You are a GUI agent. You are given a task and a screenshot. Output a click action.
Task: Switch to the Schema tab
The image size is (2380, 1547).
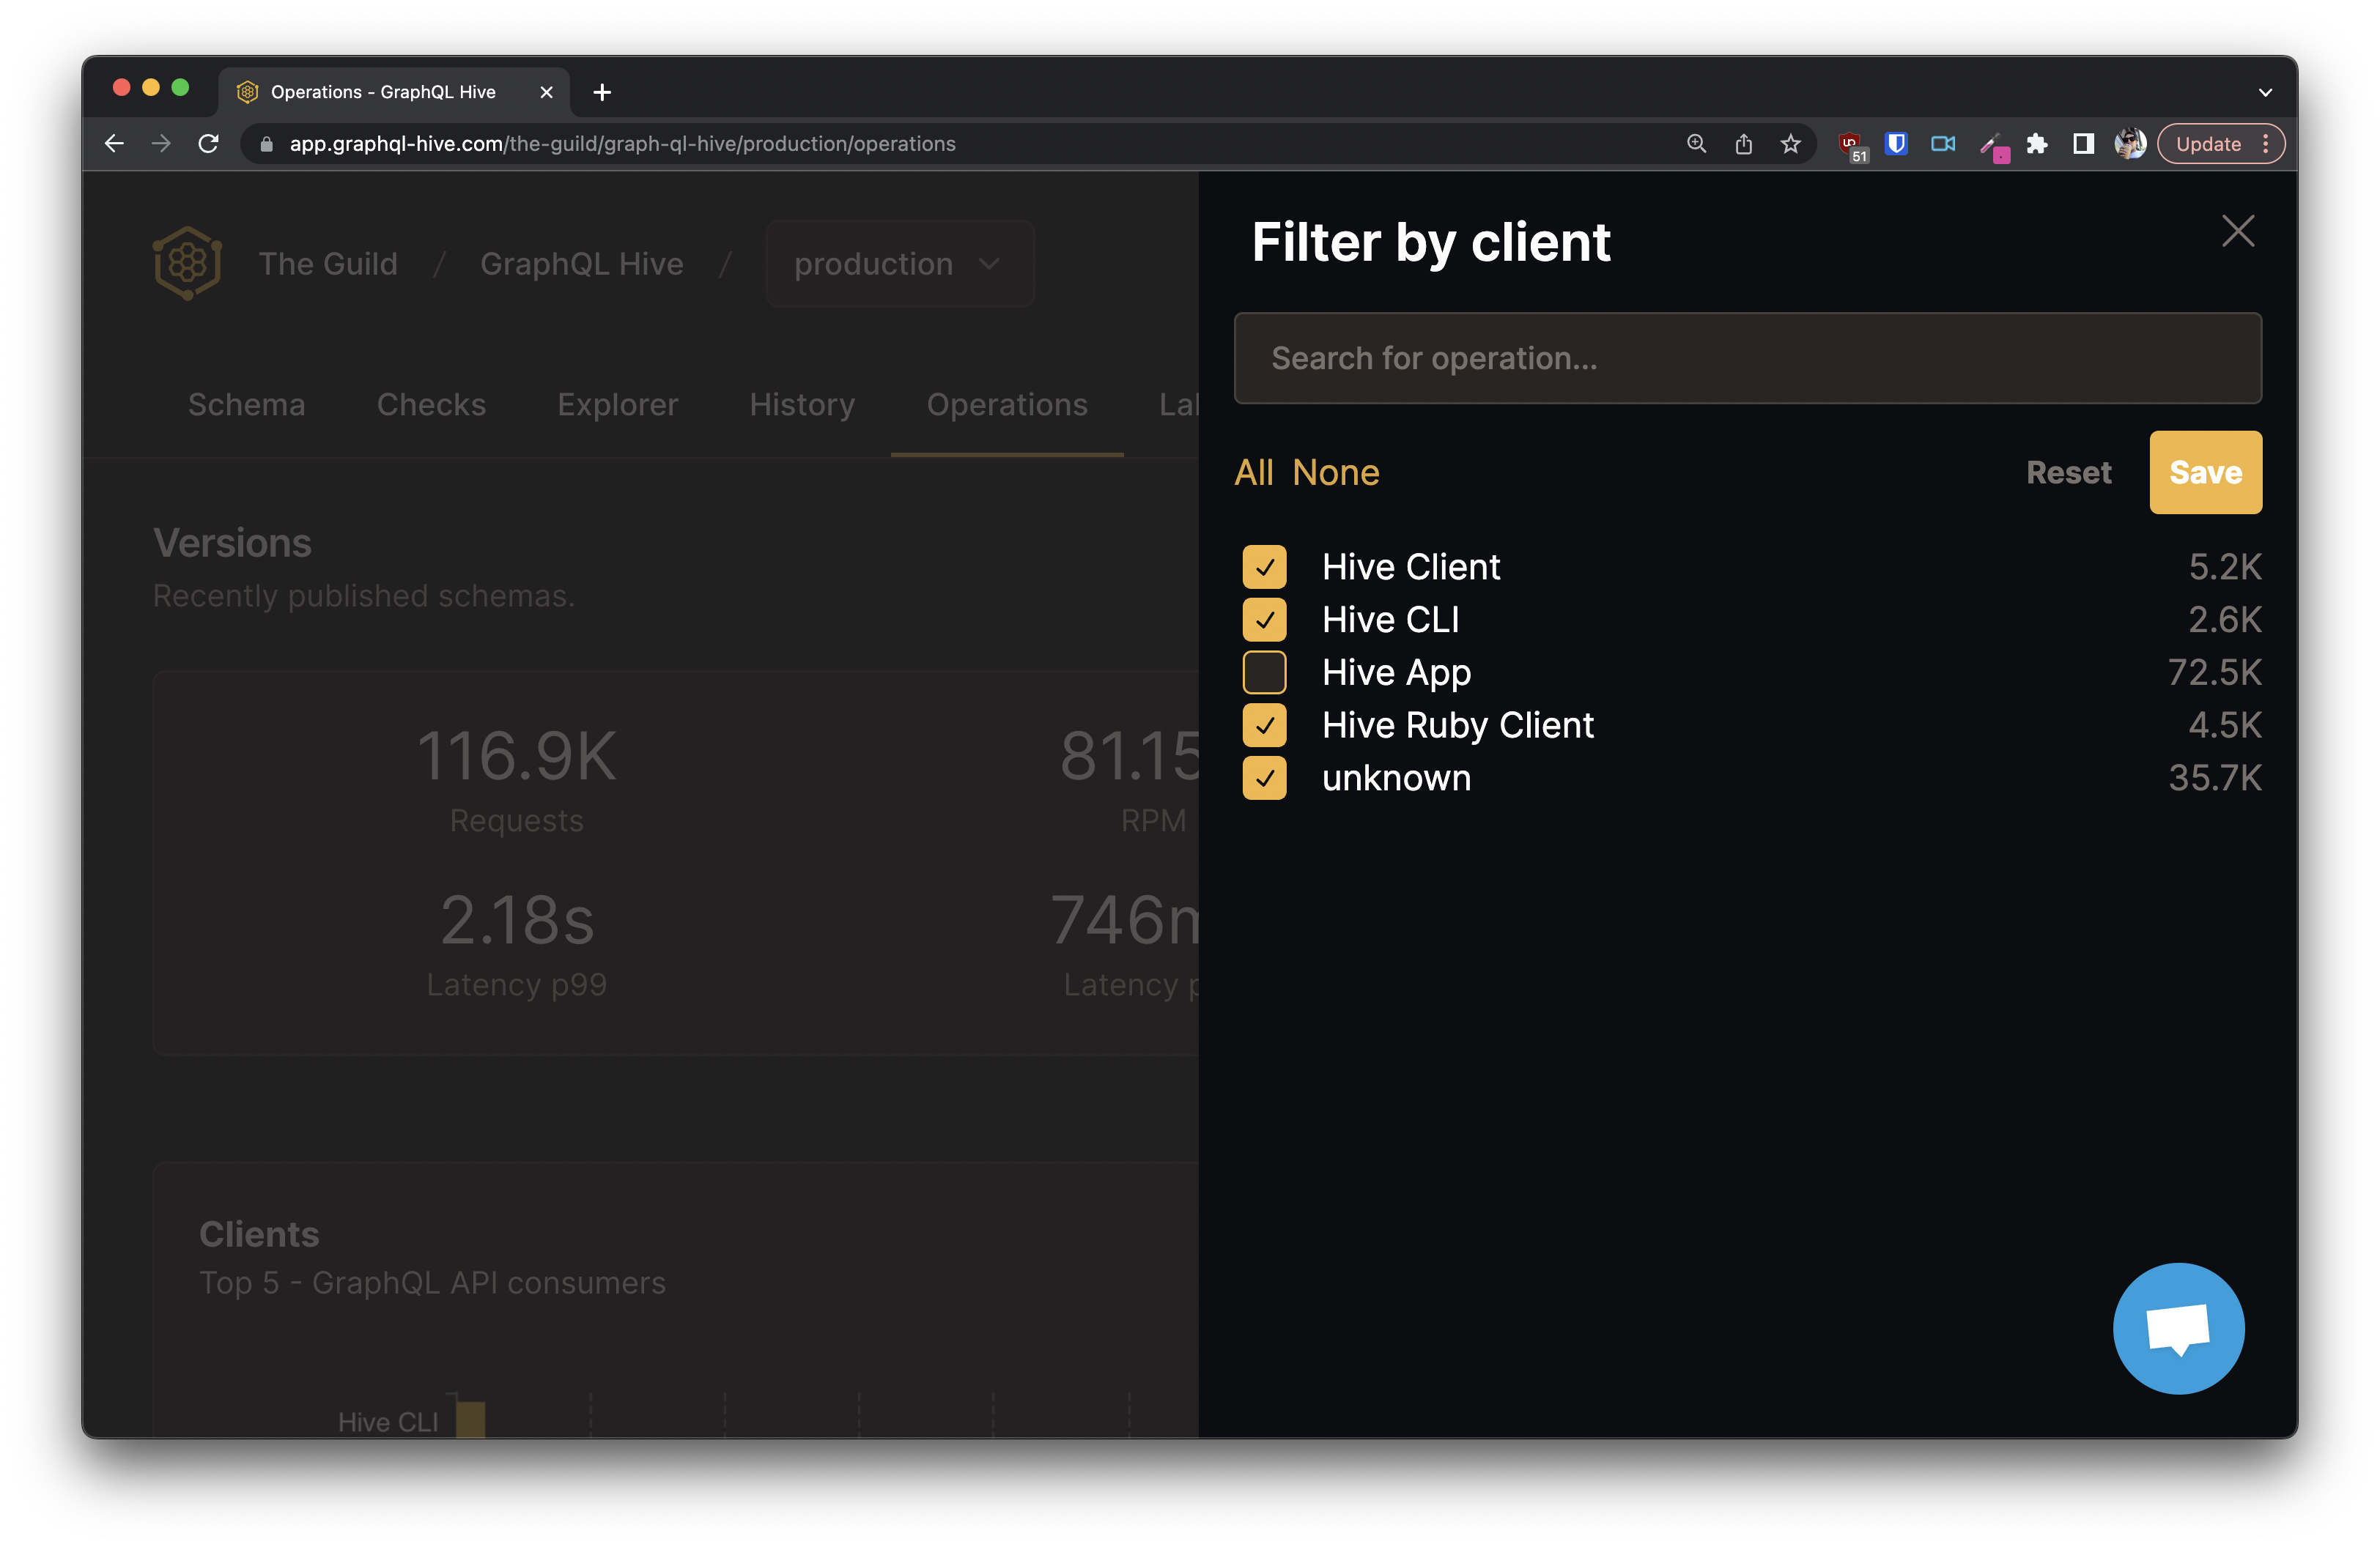coord(246,404)
